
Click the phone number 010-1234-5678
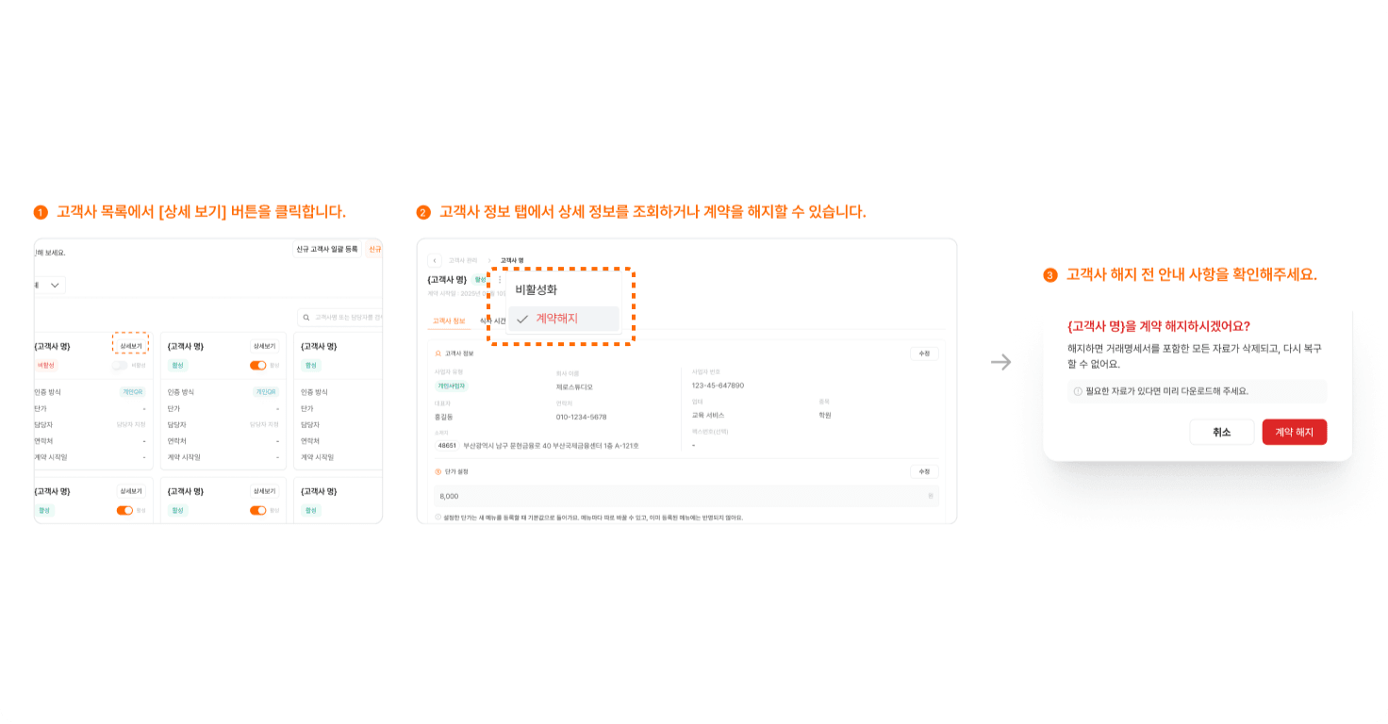click(582, 417)
